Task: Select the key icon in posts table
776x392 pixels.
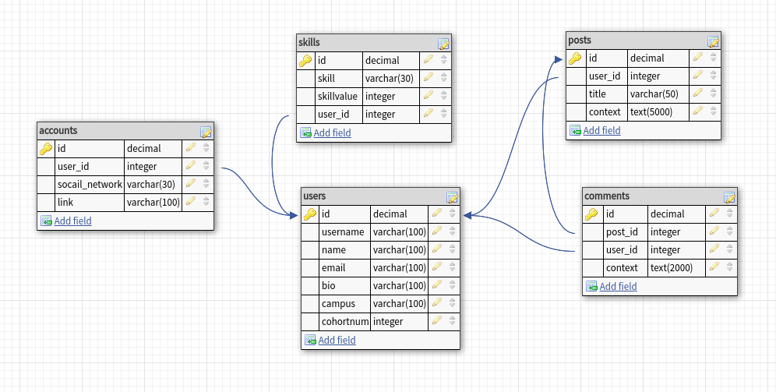Action: tap(576, 58)
